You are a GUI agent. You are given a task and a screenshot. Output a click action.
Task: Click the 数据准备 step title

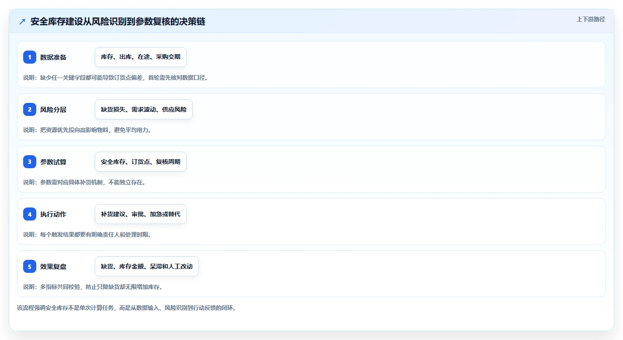tap(53, 57)
